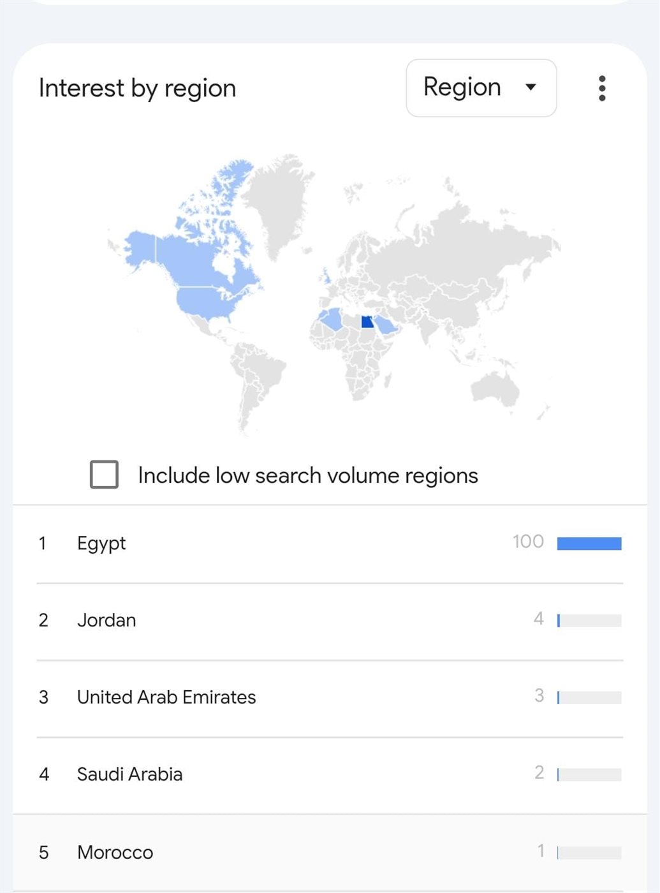Screen dimensions: 660x893
Task: Enable Include low search volume regions checkbox
Action: pyautogui.click(x=105, y=475)
